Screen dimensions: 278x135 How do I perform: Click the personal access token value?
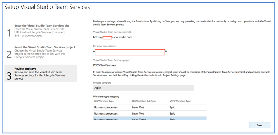pos(130,52)
